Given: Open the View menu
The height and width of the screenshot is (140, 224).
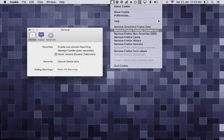Looking at the screenshot, I should coord(40,2).
